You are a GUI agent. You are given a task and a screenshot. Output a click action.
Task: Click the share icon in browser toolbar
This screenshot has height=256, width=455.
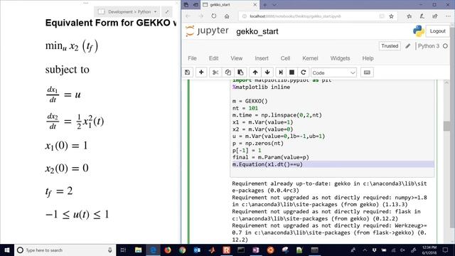[x=434, y=16]
